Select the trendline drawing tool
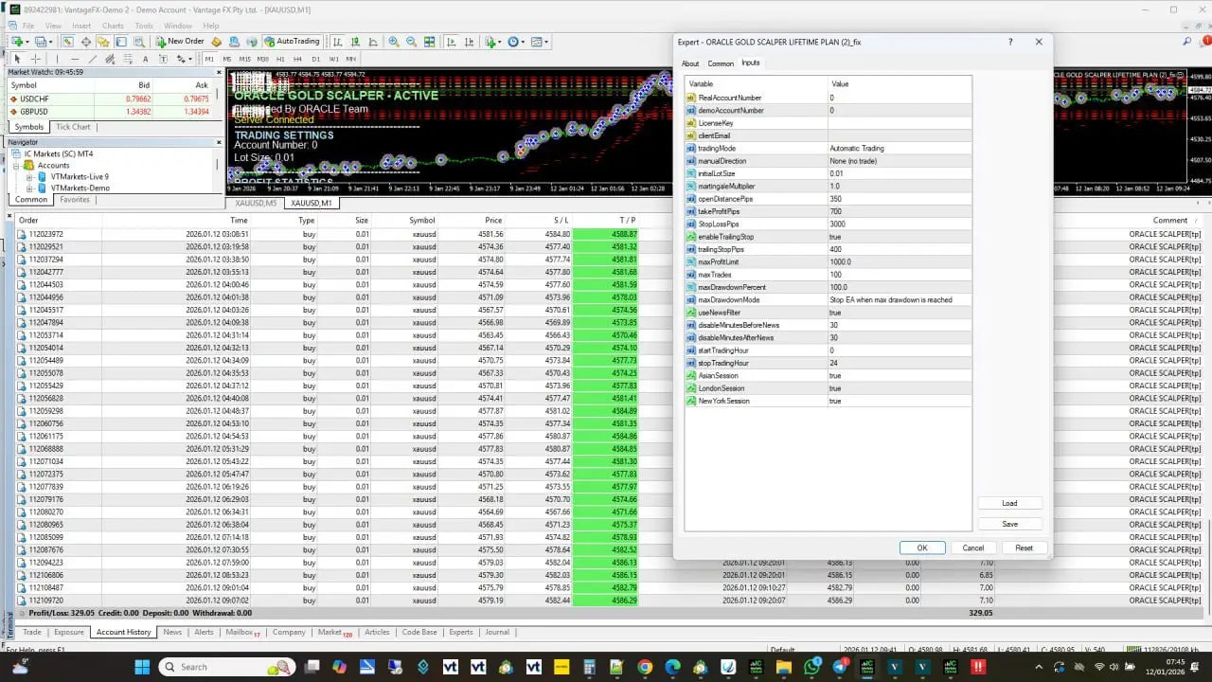Image resolution: width=1212 pixels, height=682 pixels. click(x=93, y=59)
